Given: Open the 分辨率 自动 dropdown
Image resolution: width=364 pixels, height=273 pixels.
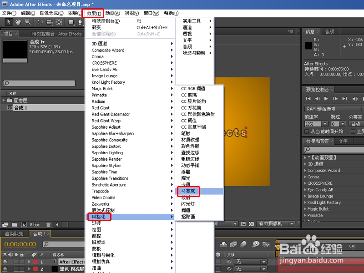Looking at the screenshot, I should click(x=356, y=124).
